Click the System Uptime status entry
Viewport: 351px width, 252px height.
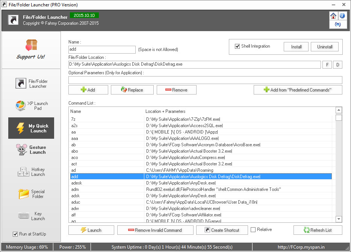coord(172,247)
